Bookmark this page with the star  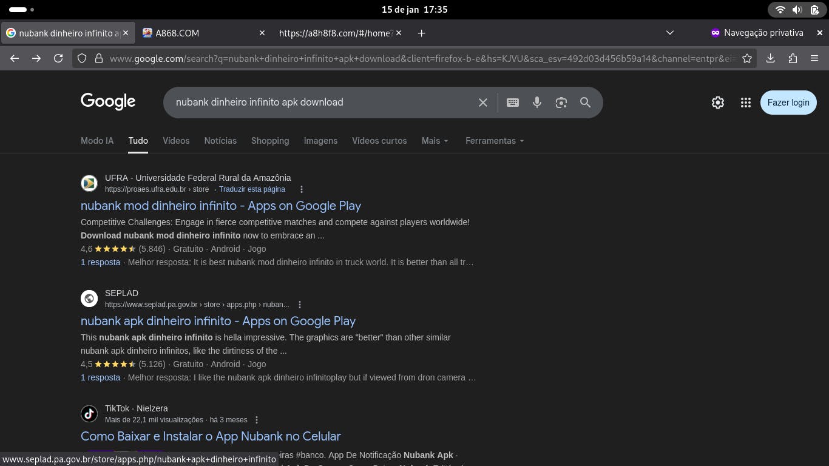(x=748, y=58)
